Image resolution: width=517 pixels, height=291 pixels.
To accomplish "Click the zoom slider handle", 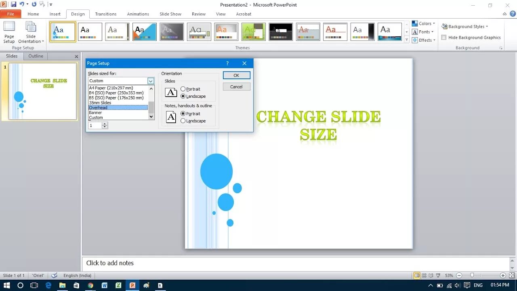I will [x=472, y=275].
